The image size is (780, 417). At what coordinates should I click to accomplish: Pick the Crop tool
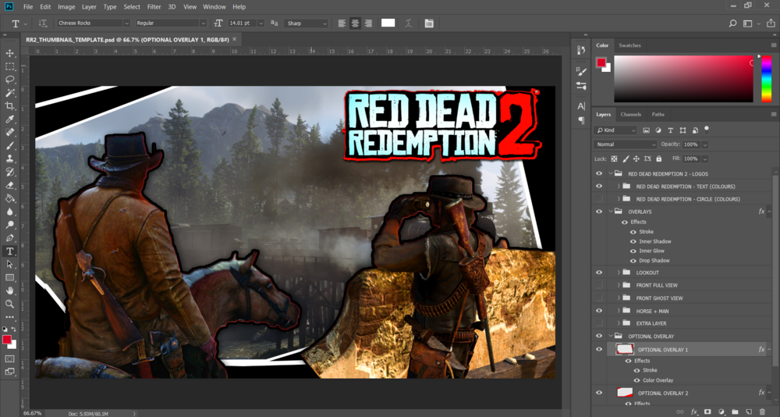tap(10, 106)
